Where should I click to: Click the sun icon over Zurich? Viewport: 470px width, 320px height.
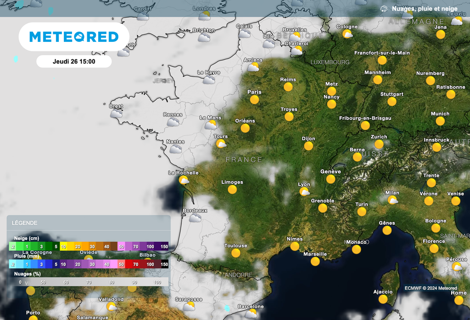[x=379, y=143]
